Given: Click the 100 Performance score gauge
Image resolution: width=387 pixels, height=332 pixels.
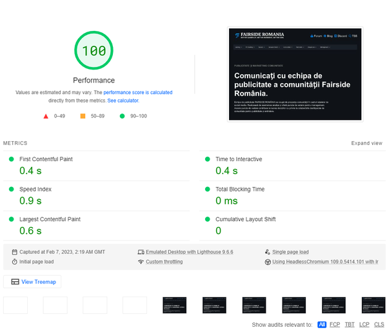Looking at the screenshot, I should tap(94, 50).
